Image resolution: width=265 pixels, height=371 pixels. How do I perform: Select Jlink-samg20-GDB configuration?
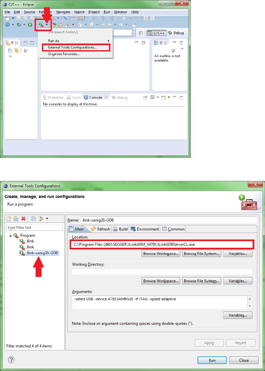(x=40, y=253)
